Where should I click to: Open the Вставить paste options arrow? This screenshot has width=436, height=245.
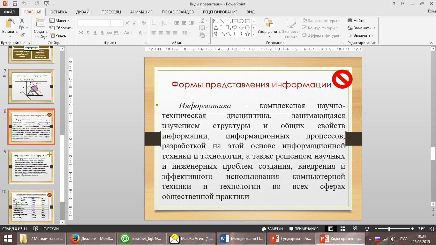[10, 36]
